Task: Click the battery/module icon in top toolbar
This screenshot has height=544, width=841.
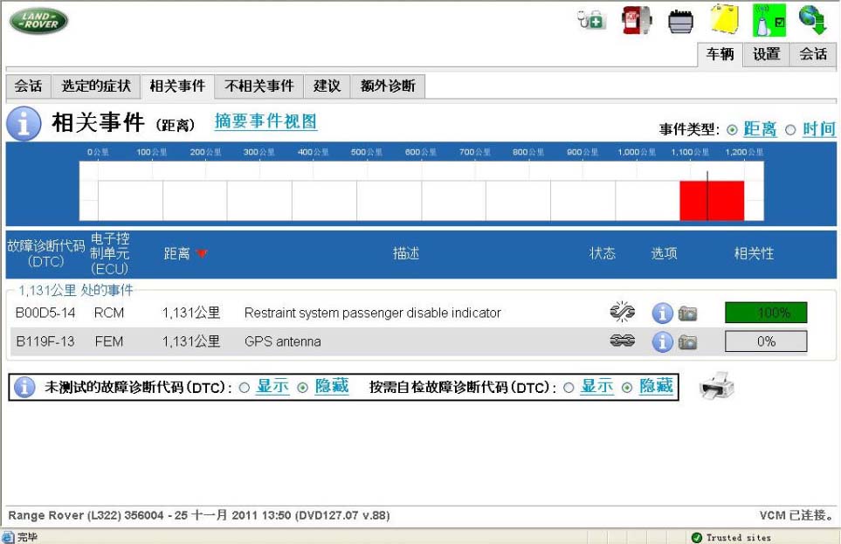Action: pos(680,21)
